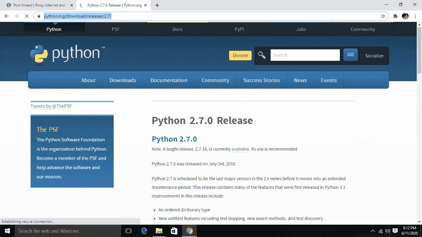The image size is (422, 237).
Task: Click the browser back arrow
Action: click(x=7, y=16)
